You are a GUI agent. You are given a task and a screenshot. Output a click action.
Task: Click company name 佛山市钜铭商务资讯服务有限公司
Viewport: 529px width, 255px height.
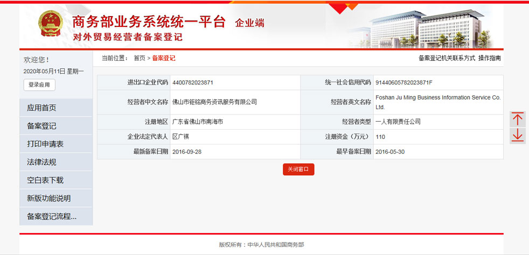[214, 102]
